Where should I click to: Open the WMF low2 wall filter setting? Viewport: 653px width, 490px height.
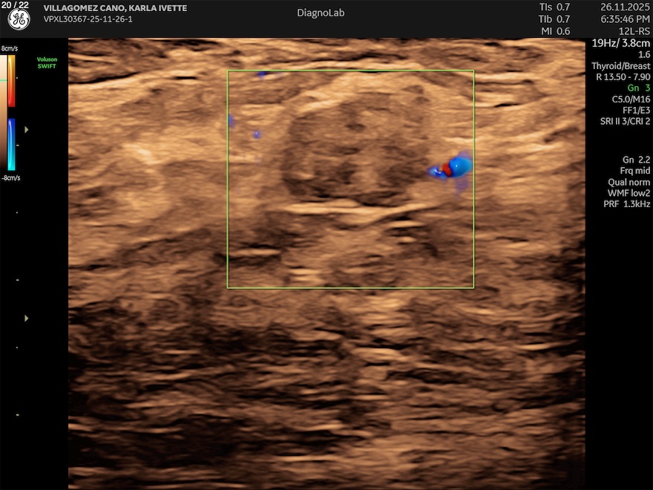(628, 193)
